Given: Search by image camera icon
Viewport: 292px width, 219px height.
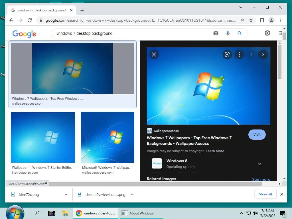Looking at the screenshot, I should (216, 33).
